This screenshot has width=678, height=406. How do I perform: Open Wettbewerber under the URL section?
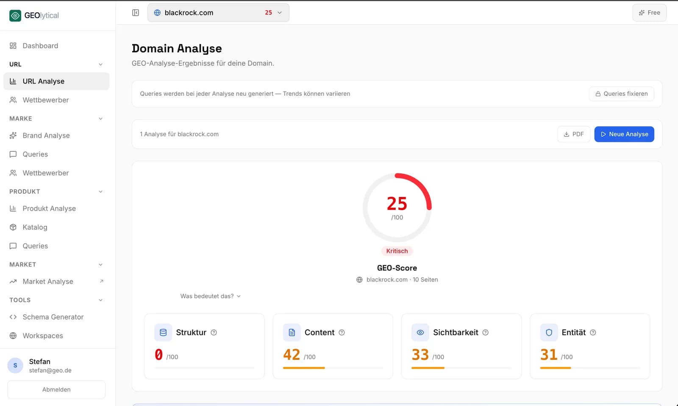[x=56, y=100]
